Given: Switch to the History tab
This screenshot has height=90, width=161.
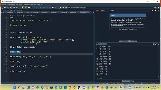Looking at the screenshot, I should click(132, 81).
